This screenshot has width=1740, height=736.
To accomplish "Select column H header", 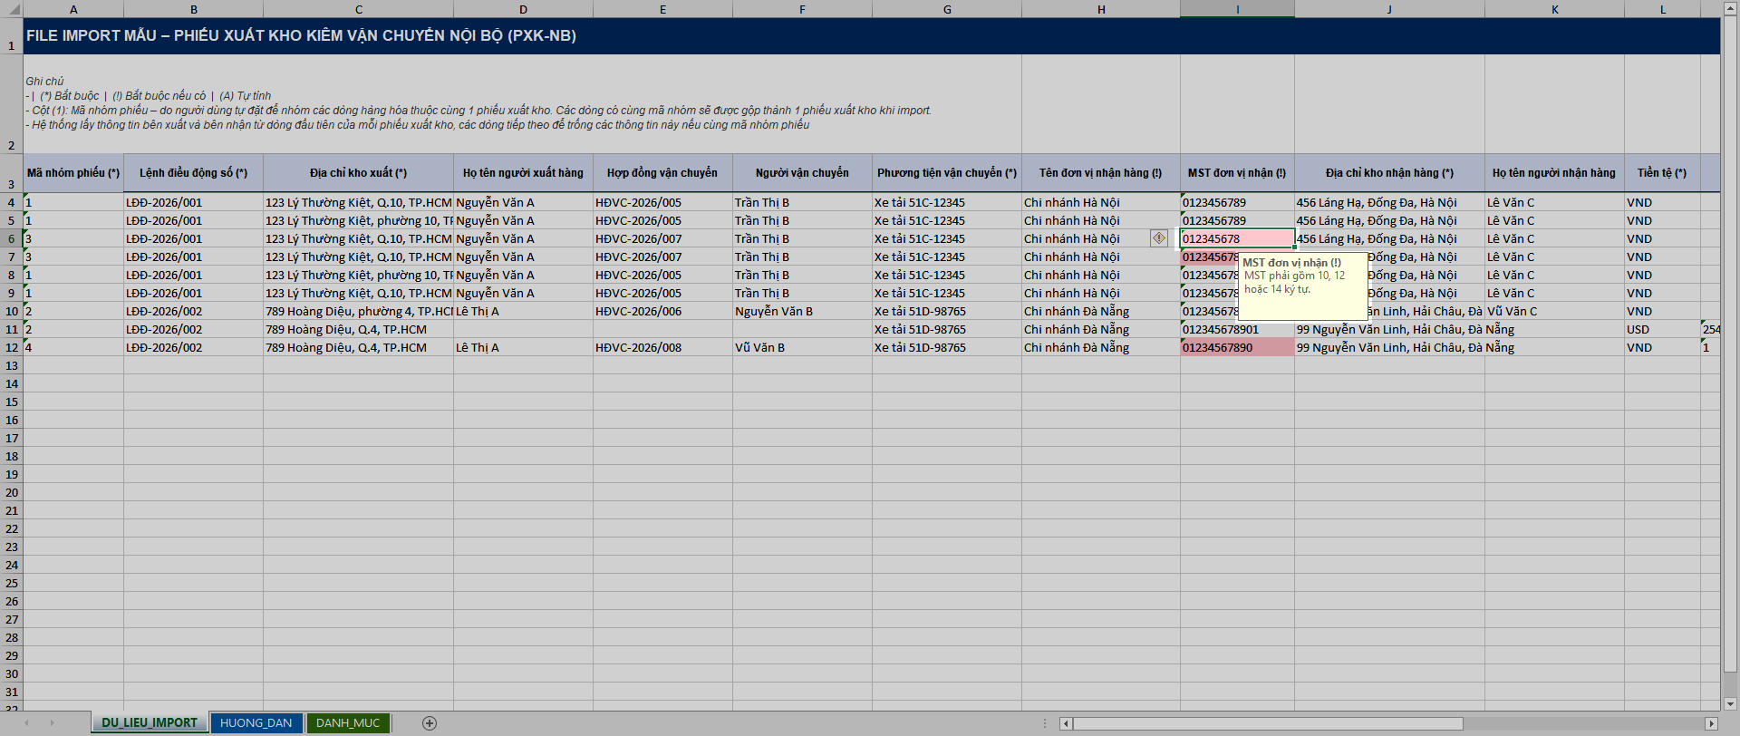I will [x=1101, y=9].
